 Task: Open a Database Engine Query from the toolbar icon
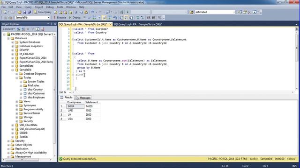pos(55,12)
